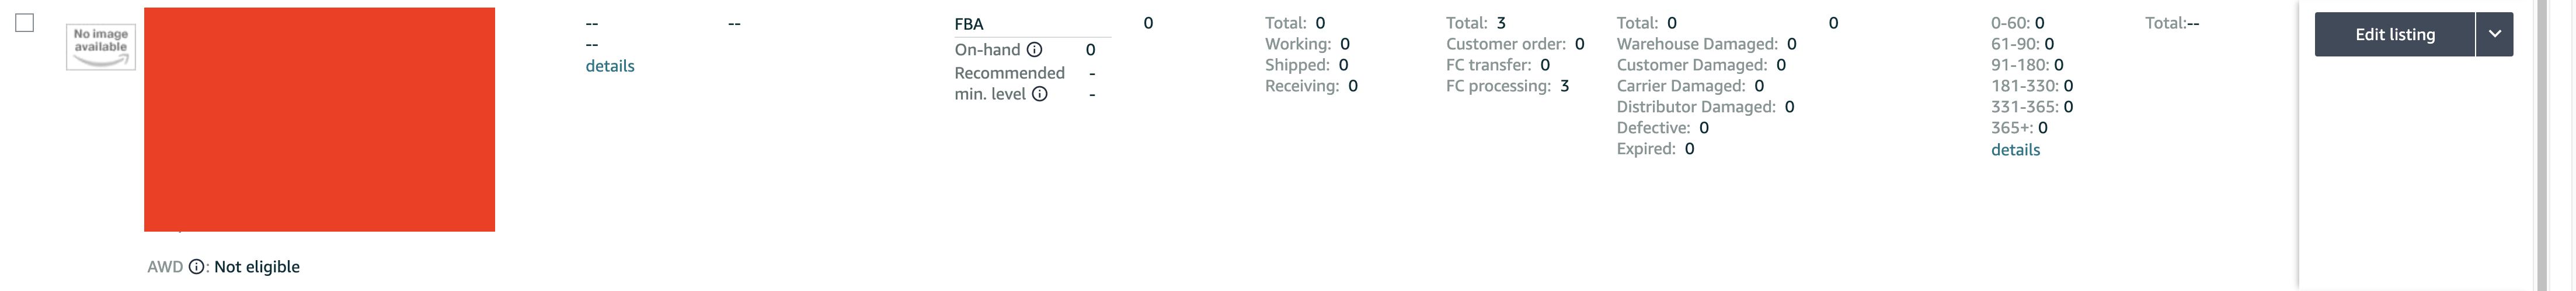Select the 'Receiving: 0' inbound entry

(x=1311, y=86)
